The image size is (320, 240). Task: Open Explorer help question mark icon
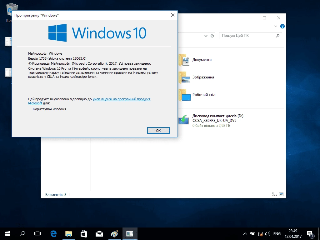(282, 26)
